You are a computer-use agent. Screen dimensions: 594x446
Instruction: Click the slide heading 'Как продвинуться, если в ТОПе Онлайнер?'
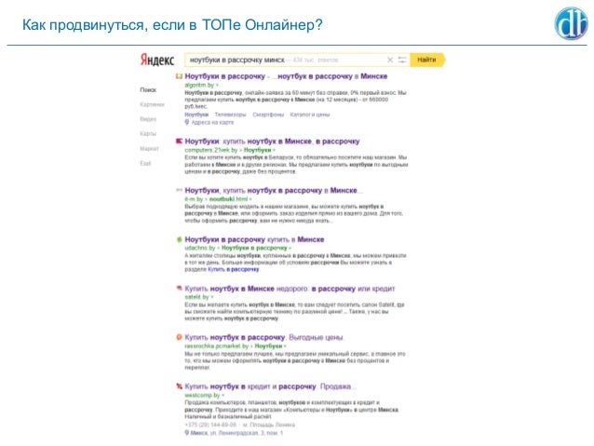[172, 25]
